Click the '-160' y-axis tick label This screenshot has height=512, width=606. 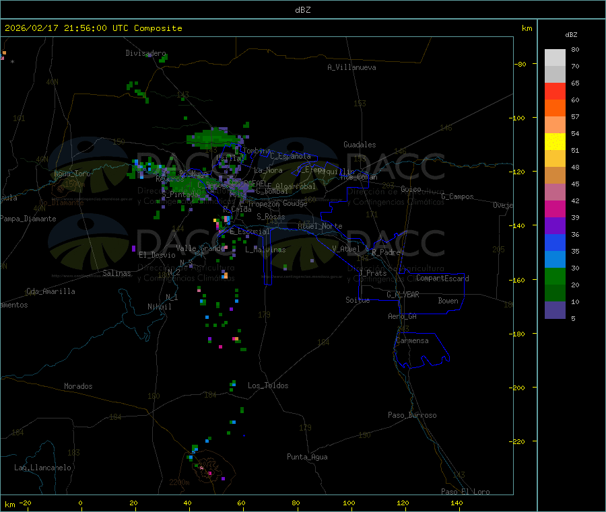pyautogui.click(x=516, y=280)
